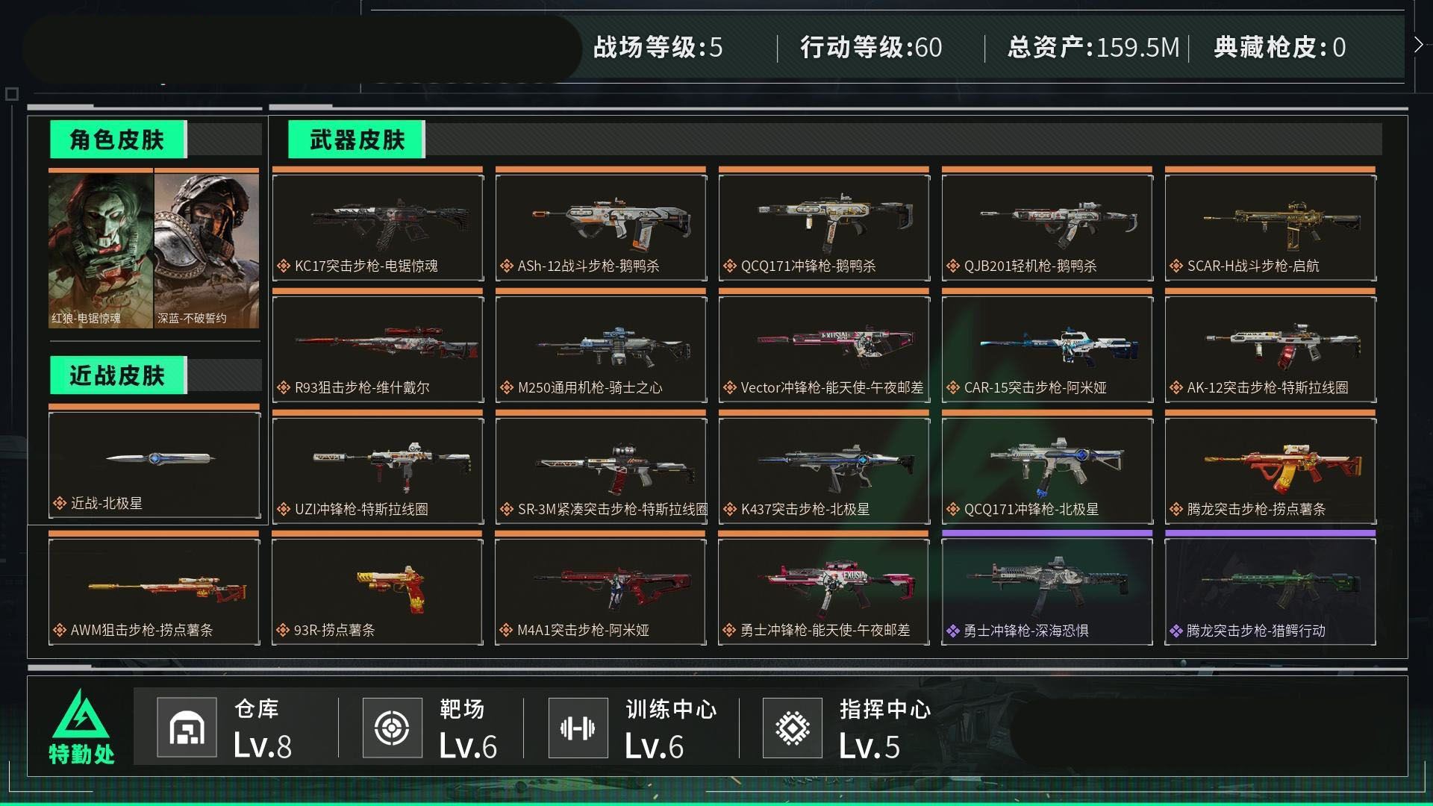Viewport: 1433px width, 806px height.
Task: Choose the 93R-捞点薯条 pistol skin
Action: point(378,589)
